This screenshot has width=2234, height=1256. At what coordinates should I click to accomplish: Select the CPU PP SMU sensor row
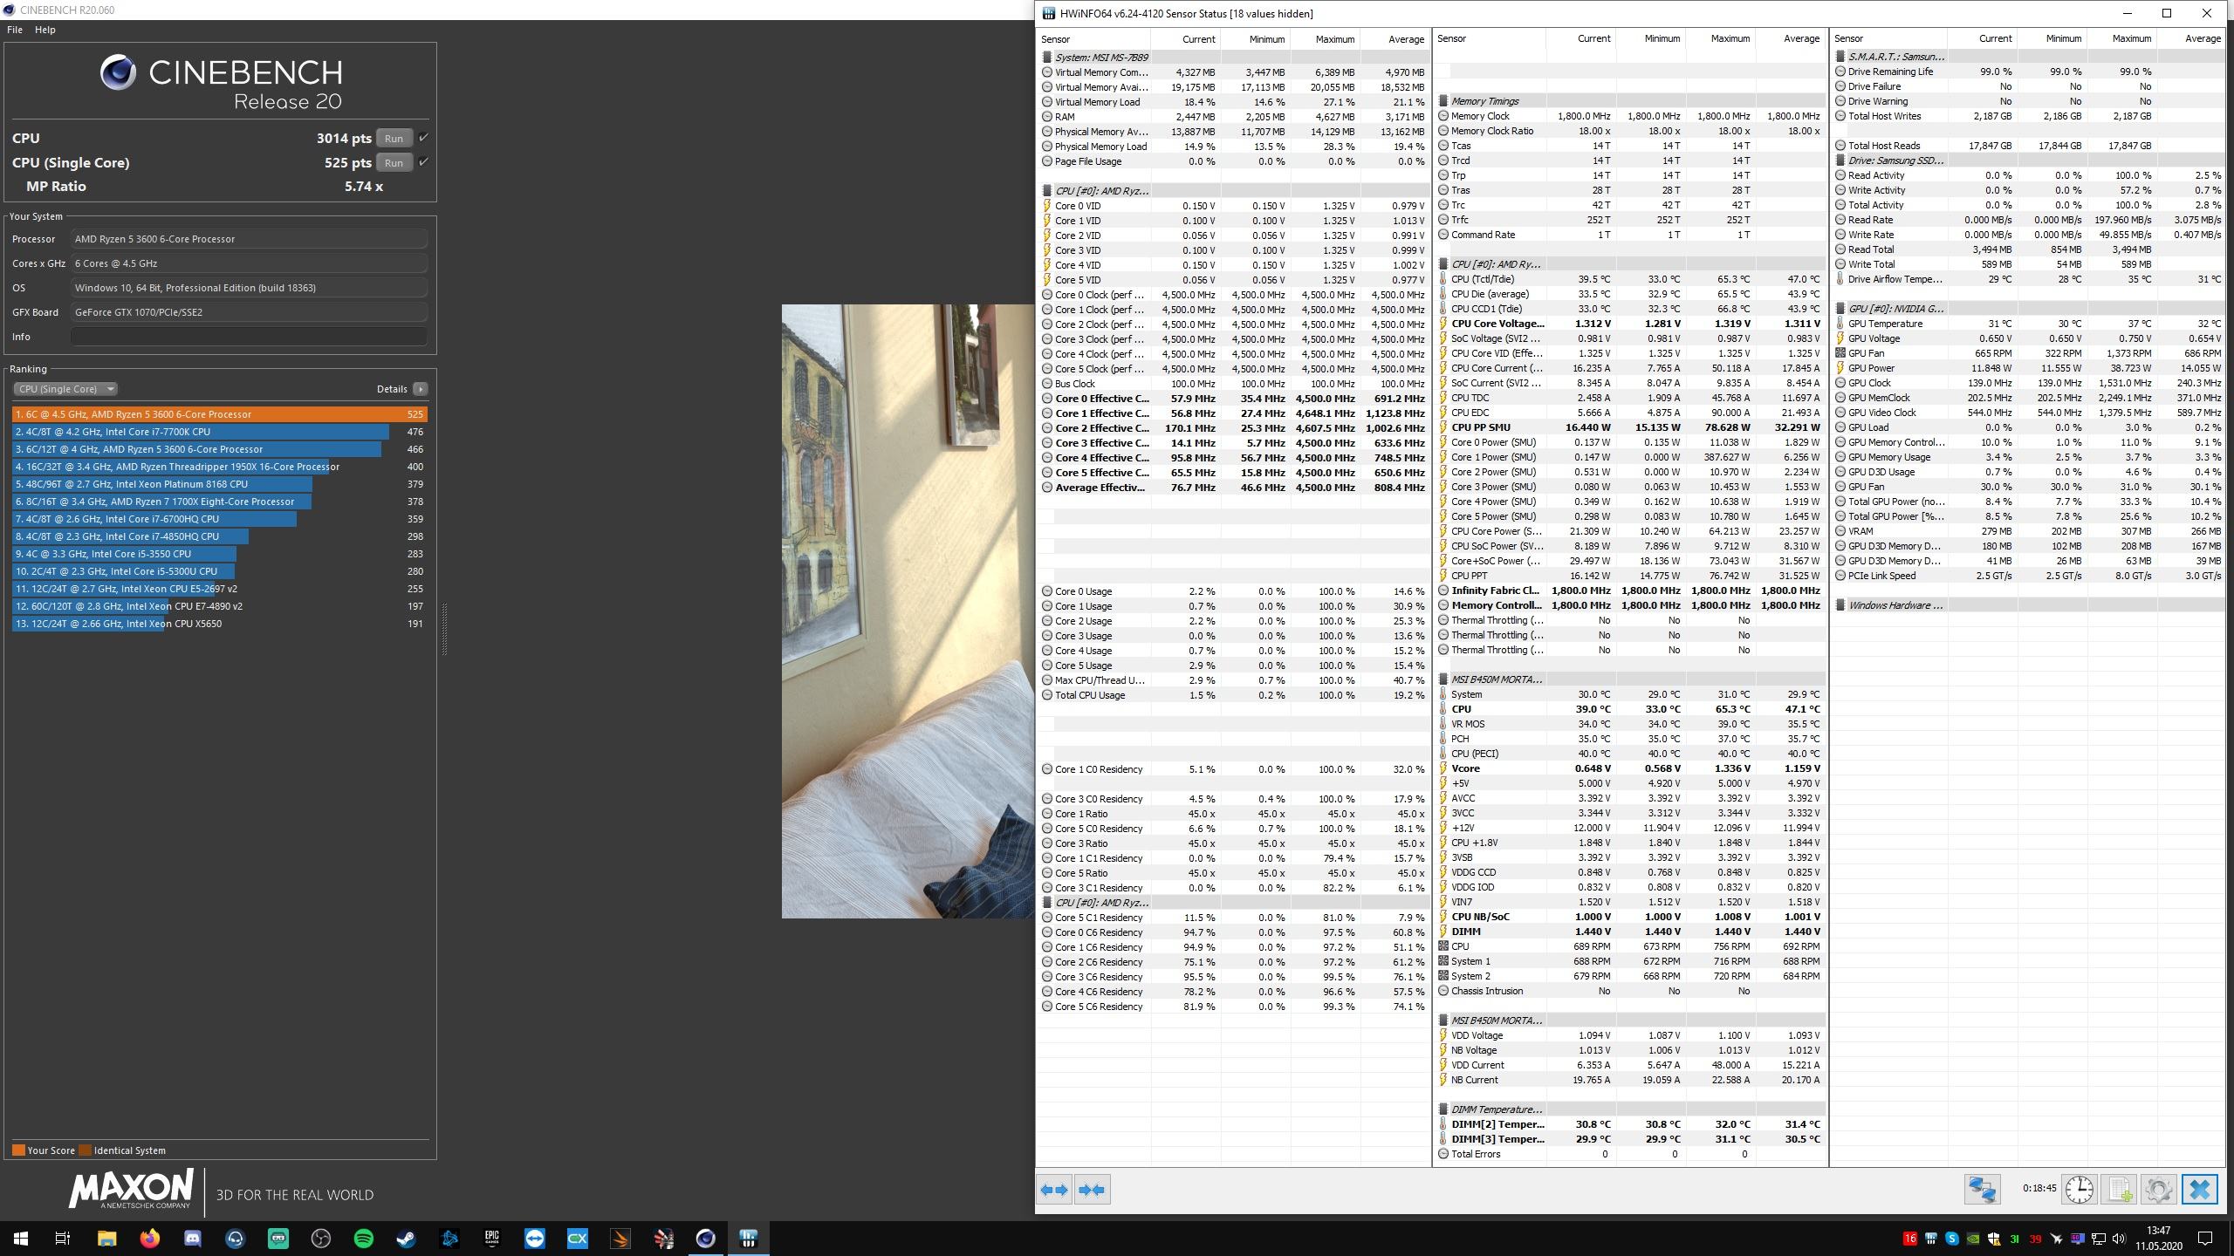(1630, 427)
